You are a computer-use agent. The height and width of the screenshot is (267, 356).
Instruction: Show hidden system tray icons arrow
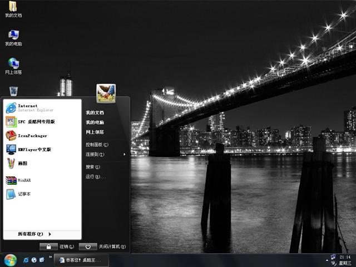tap(327, 260)
